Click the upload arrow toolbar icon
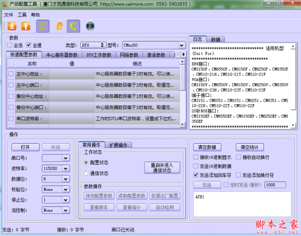The image size is (301, 236). coord(26,26)
